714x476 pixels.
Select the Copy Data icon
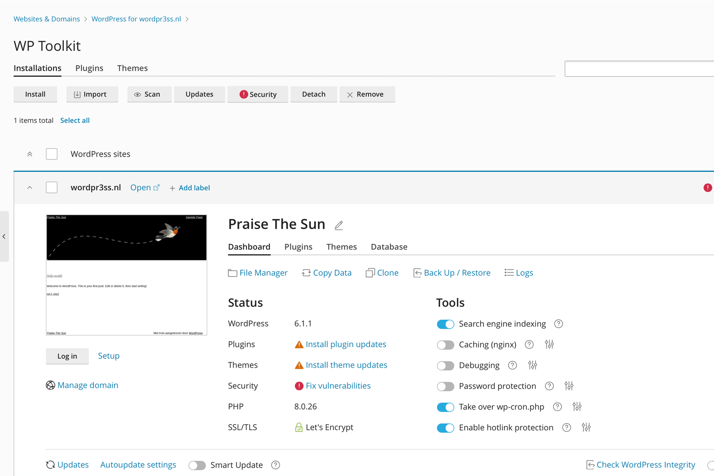(306, 273)
